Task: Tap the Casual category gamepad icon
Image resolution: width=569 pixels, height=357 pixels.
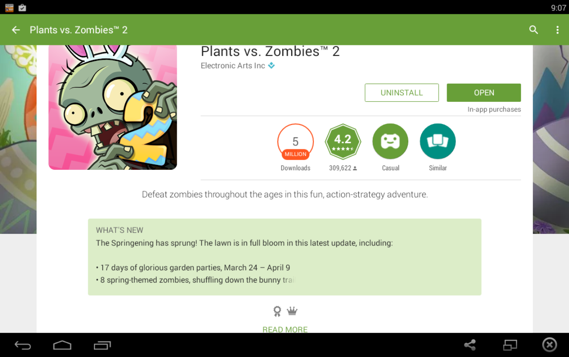Action: 390,141
